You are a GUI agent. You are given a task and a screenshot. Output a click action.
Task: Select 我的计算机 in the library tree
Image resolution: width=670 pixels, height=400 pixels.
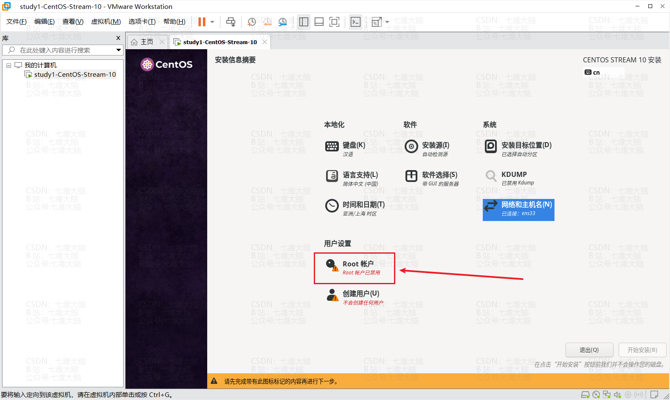[x=40, y=65]
